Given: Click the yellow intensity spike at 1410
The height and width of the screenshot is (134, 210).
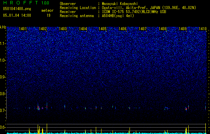Looking at the screenshot, I should click(205, 128).
